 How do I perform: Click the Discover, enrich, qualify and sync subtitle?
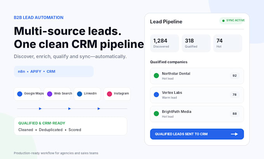click(x=70, y=56)
